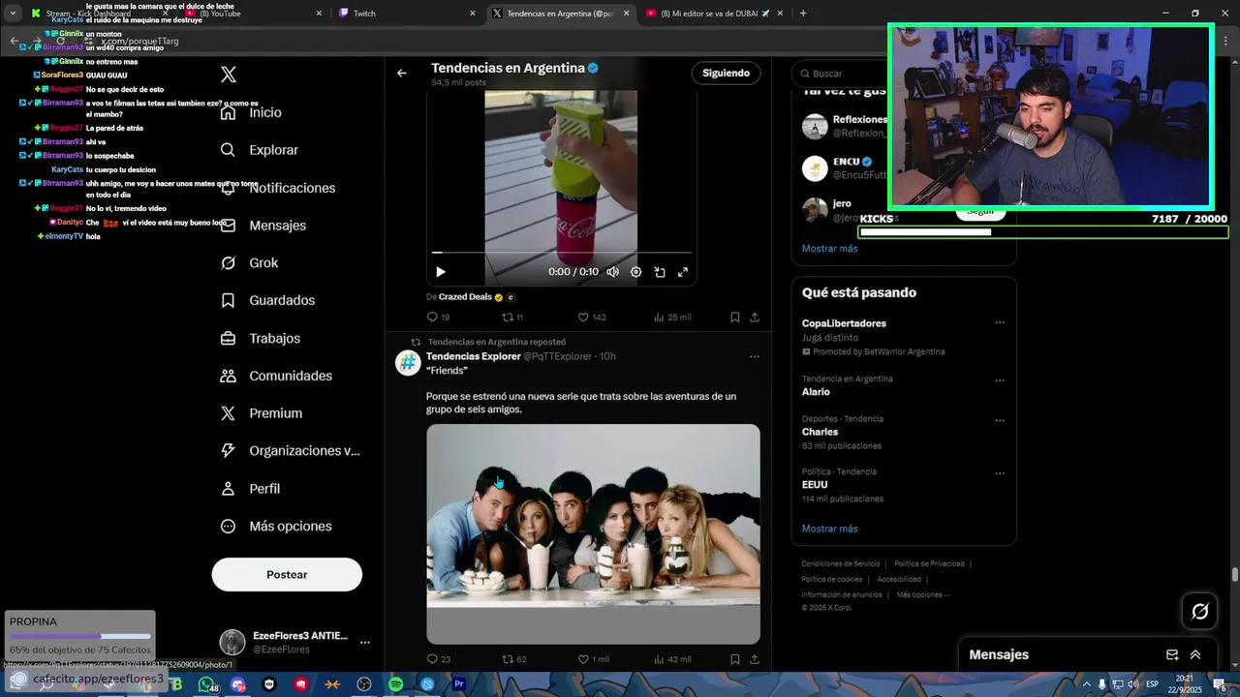
Task: Open video settings gear icon
Action: [x=636, y=272]
